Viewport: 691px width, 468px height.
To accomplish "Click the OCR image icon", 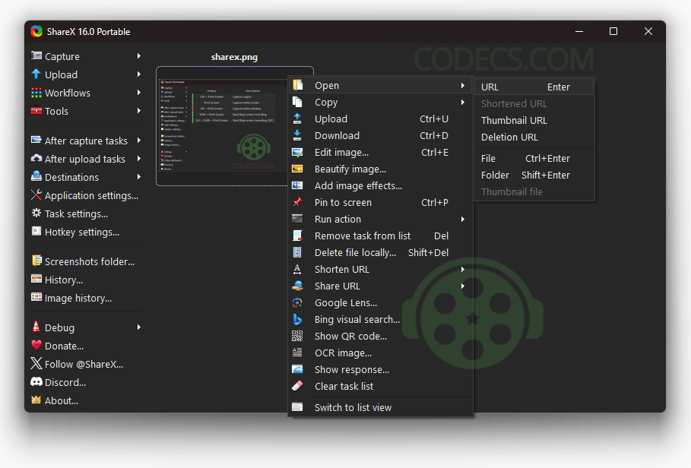I will [x=297, y=353].
